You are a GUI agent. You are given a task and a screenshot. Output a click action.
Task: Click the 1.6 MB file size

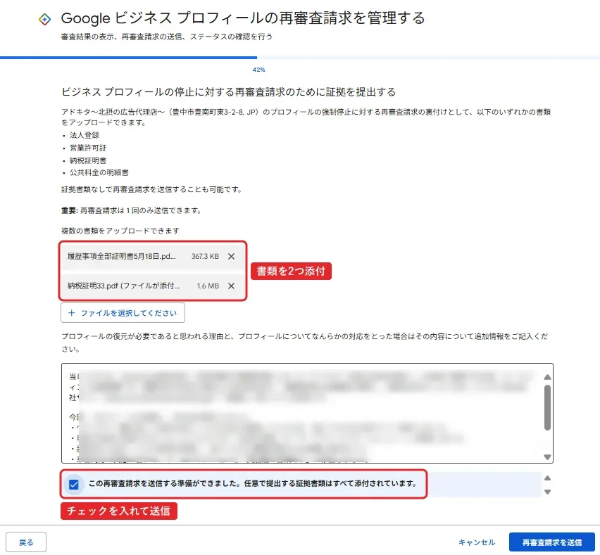click(x=208, y=286)
